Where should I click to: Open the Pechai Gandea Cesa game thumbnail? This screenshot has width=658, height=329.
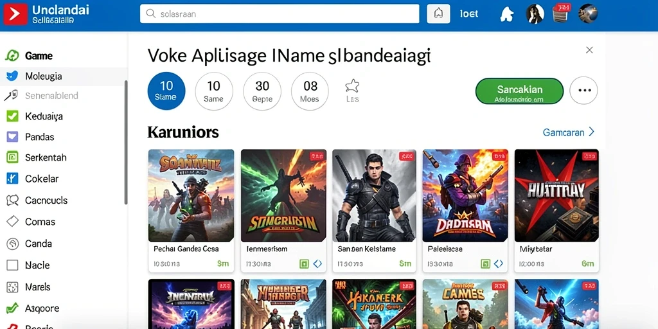191,195
